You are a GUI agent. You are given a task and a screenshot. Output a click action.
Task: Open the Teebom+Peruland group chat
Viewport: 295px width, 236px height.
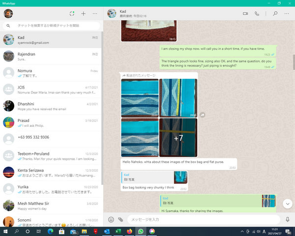(x=51, y=156)
